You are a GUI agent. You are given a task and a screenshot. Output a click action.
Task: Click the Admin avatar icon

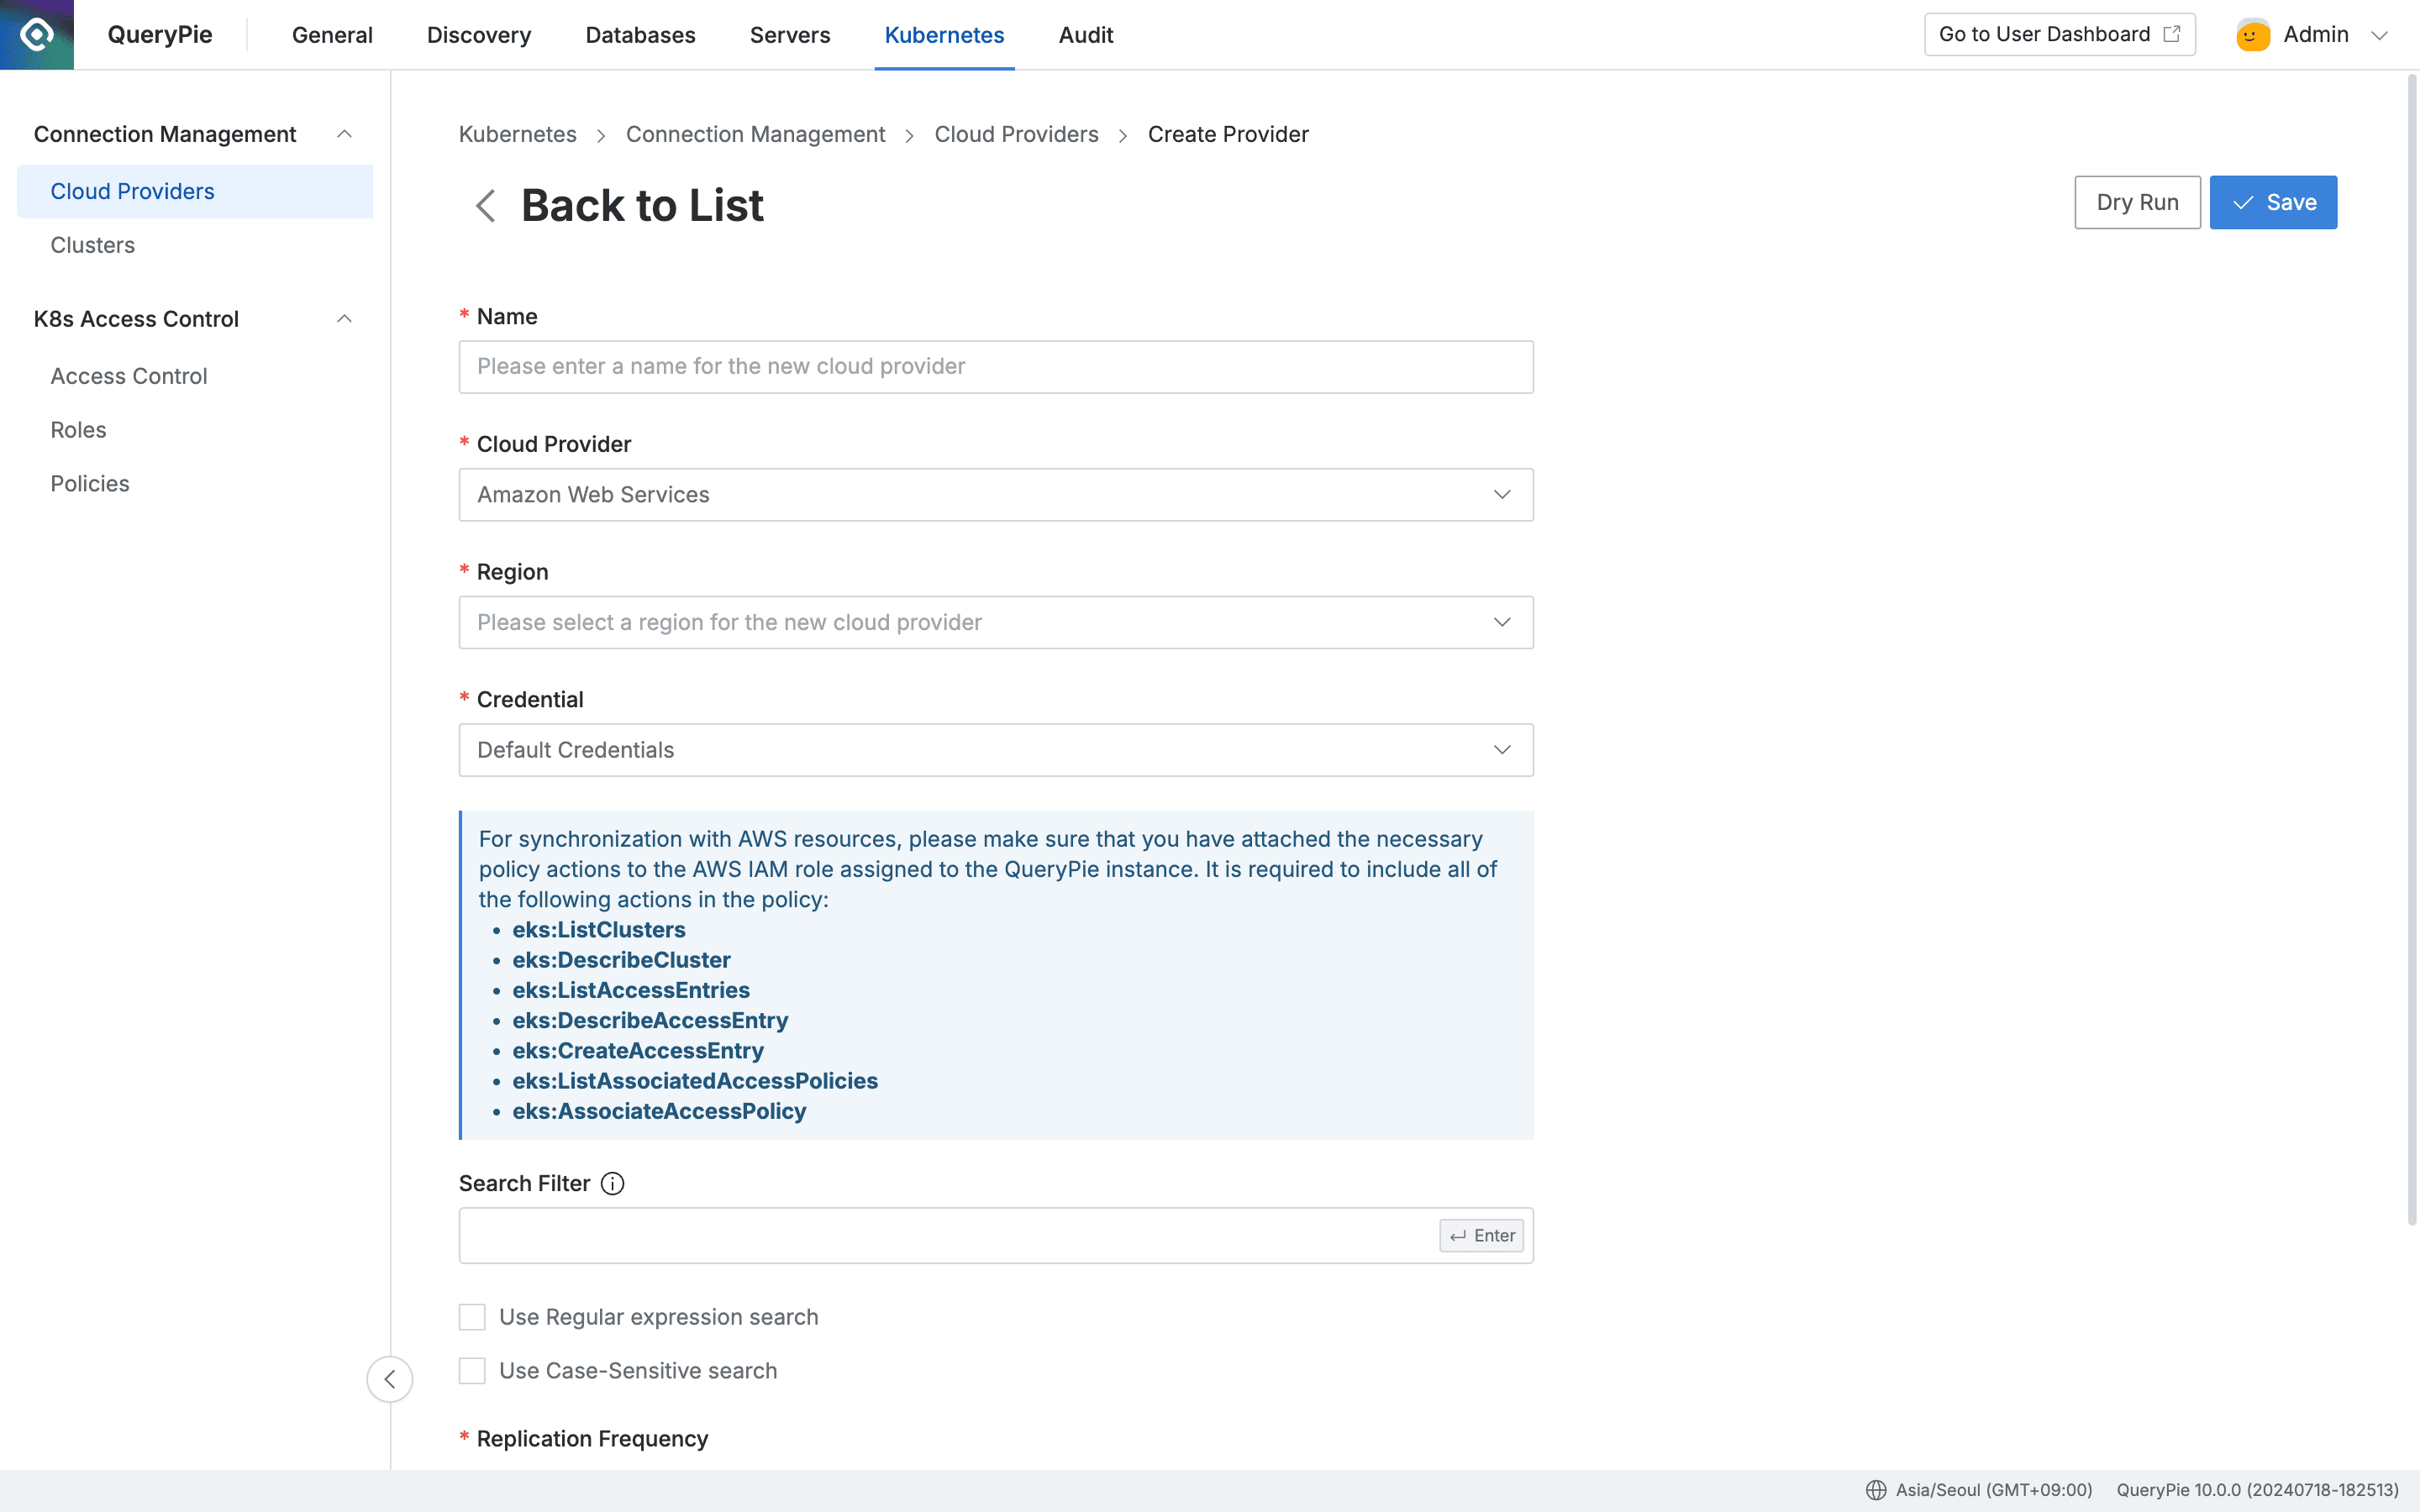2251,33
